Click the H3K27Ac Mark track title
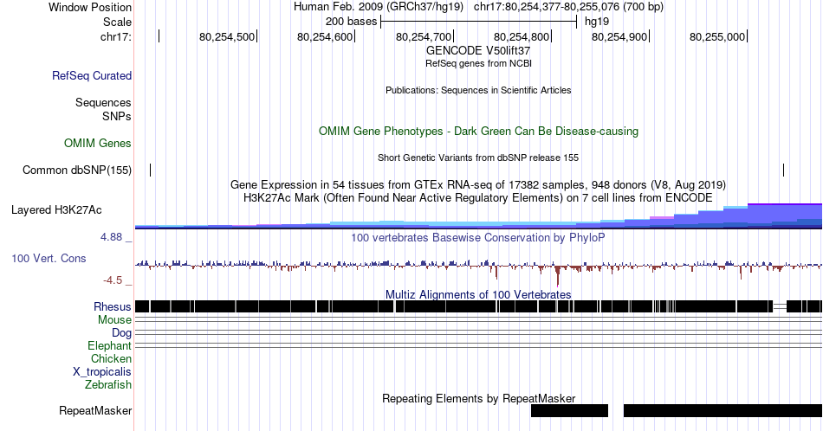 tap(478, 198)
